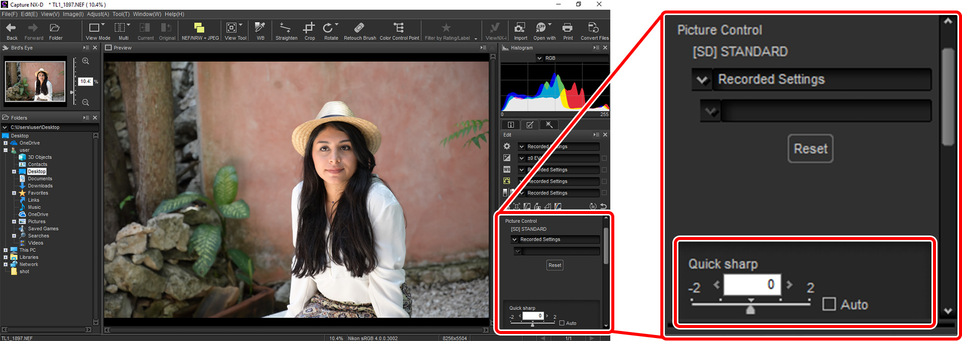
Task: Select the Straighten tool
Action: pos(286,30)
